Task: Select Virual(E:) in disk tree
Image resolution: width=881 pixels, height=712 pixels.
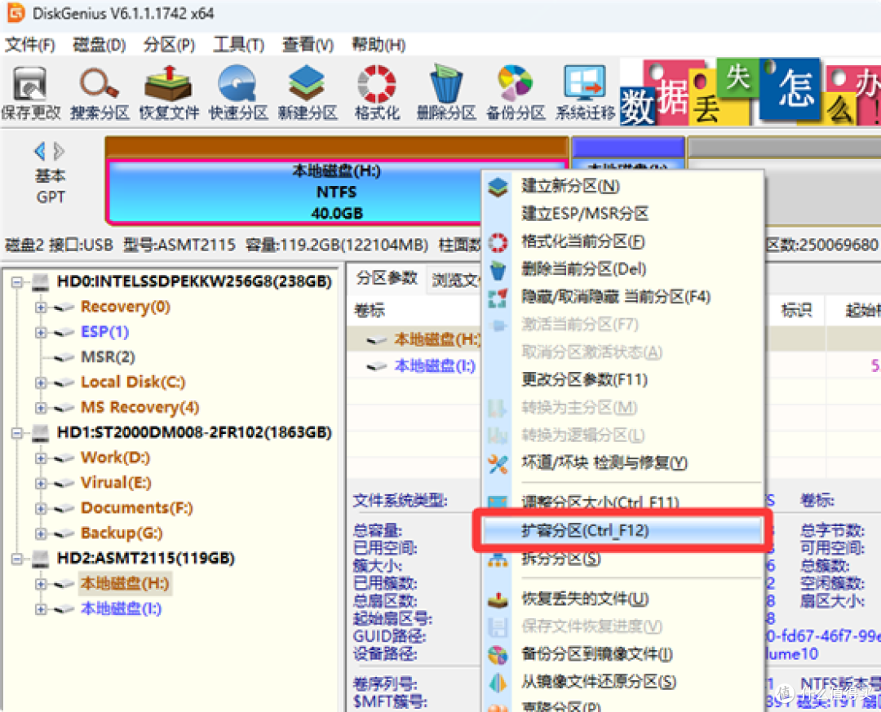Action: pos(116,483)
